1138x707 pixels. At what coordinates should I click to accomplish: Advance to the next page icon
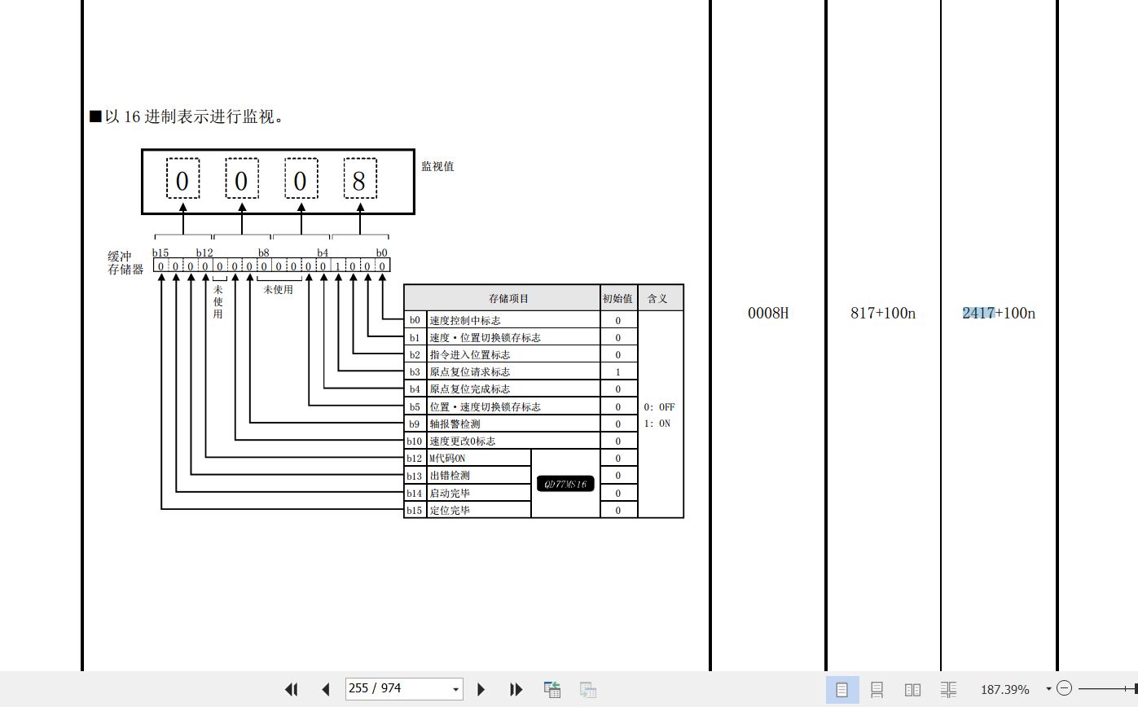pyautogui.click(x=481, y=689)
